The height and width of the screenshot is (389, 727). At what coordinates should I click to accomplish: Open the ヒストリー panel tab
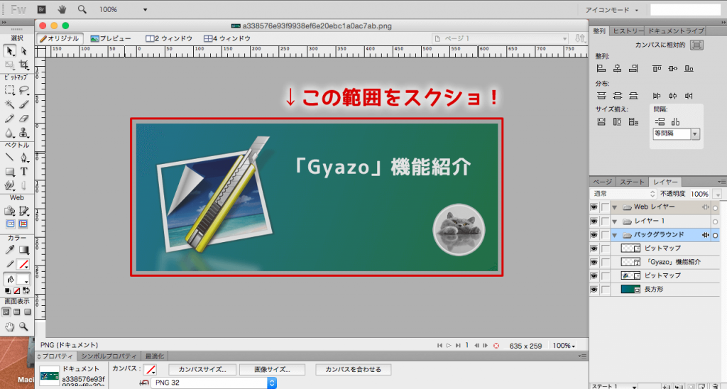pos(628,31)
